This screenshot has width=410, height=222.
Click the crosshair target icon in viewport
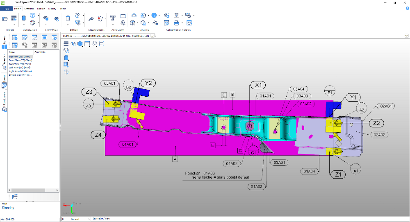tap(66, 72)
